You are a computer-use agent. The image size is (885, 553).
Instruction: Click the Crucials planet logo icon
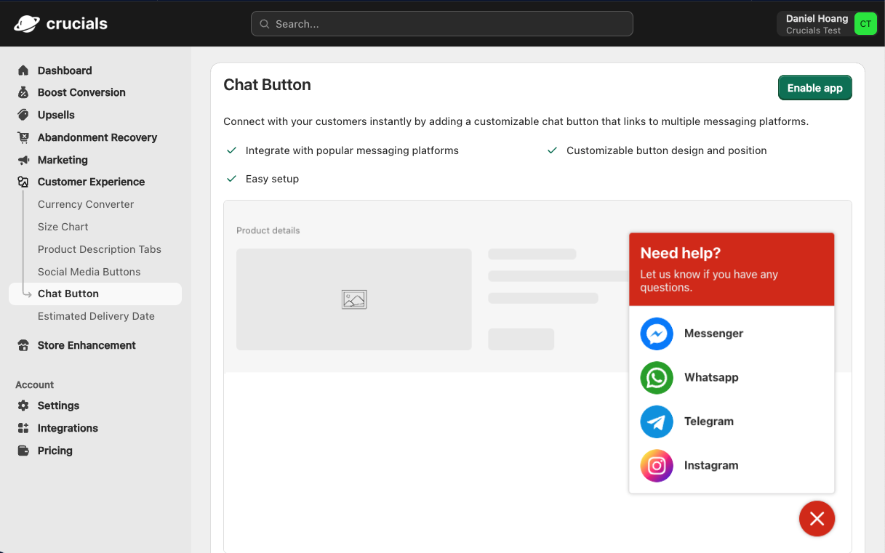click(27, 23)
